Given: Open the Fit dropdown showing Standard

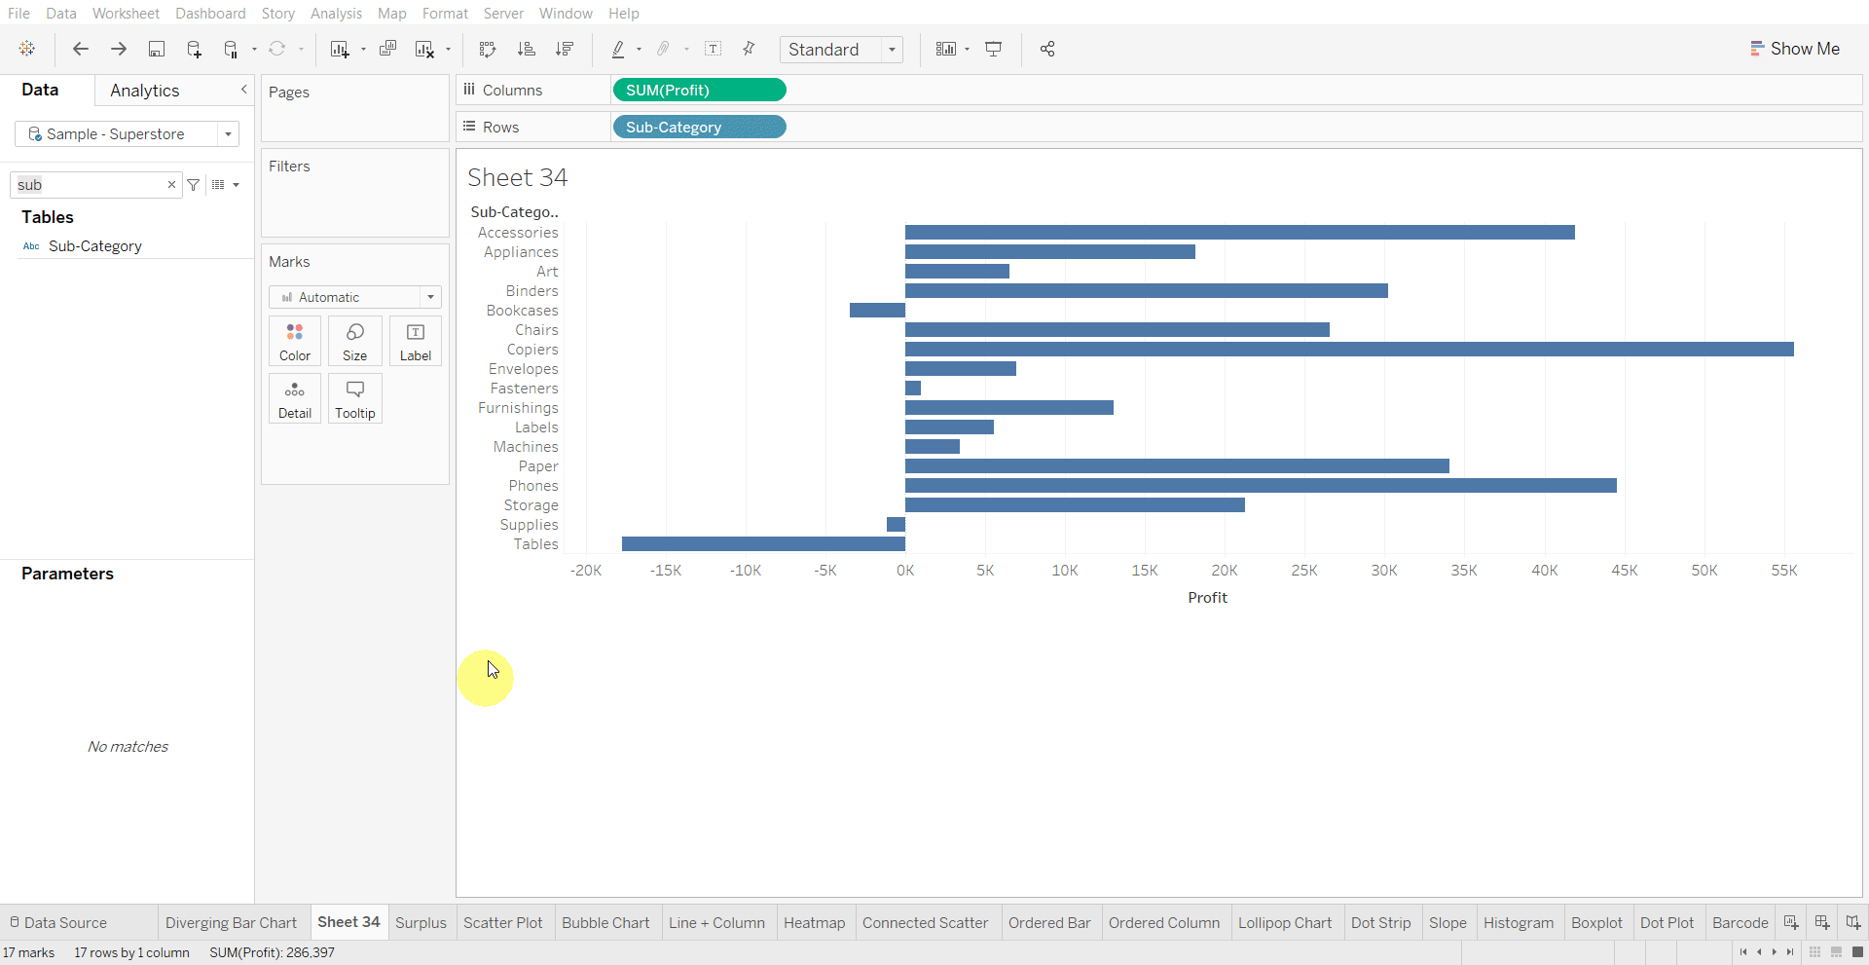Looking at the screenshot, I should pyautogui.click(x=893, y=50).
